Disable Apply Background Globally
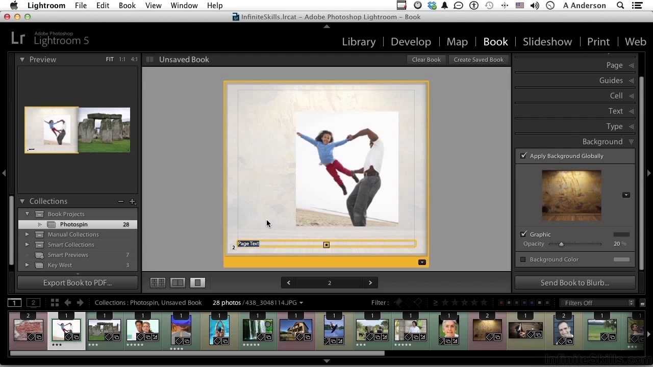Image resolution: width=653 pixels, height=367 pixels. (x=523, y=156)
